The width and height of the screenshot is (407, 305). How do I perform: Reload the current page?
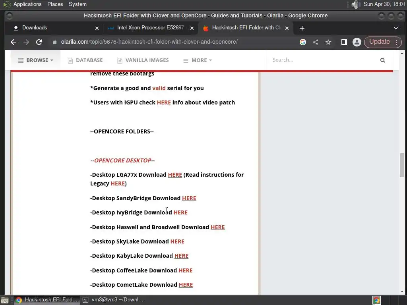(39, 42)
